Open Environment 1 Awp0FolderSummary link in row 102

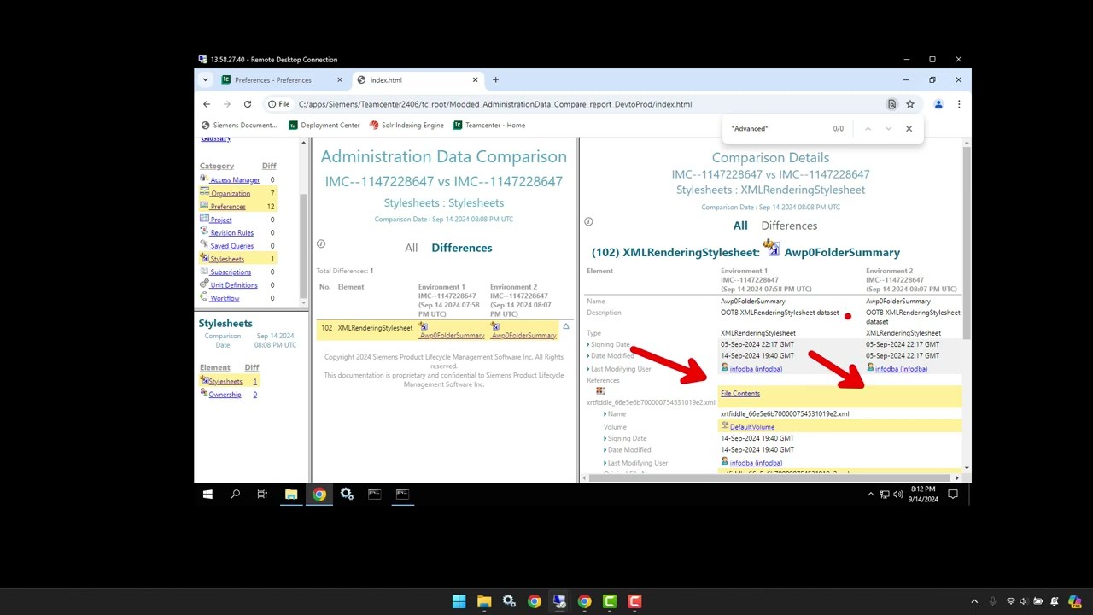(x=453, y=336)
